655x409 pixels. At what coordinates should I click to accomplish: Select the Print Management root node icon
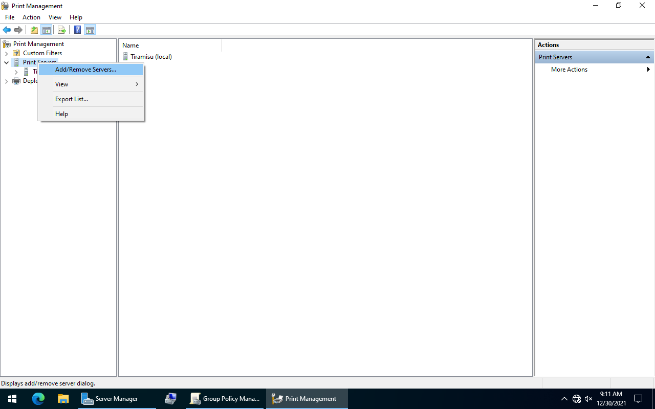coord(6,43)
